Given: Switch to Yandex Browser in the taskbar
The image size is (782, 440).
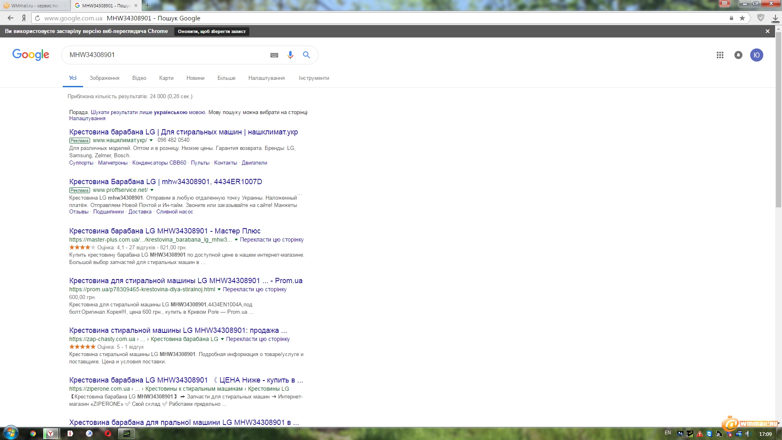Looking at the screenshot, I should pos(51,433).
